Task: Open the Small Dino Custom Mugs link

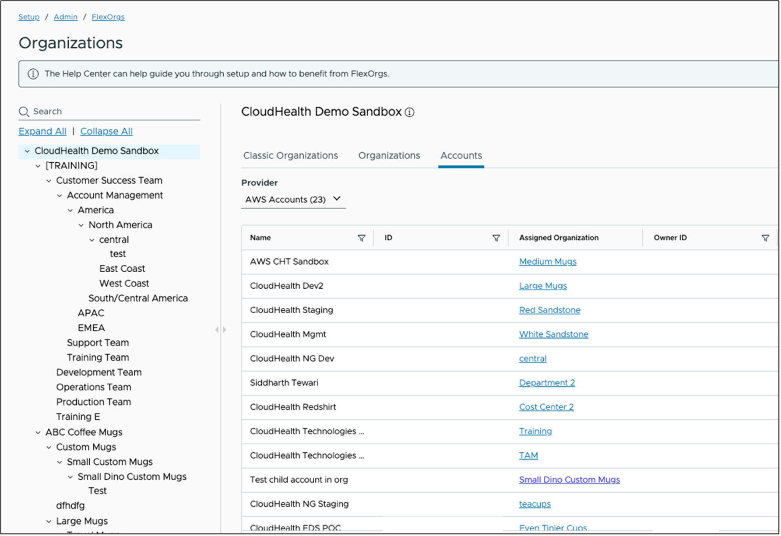Action: [570, 480]
